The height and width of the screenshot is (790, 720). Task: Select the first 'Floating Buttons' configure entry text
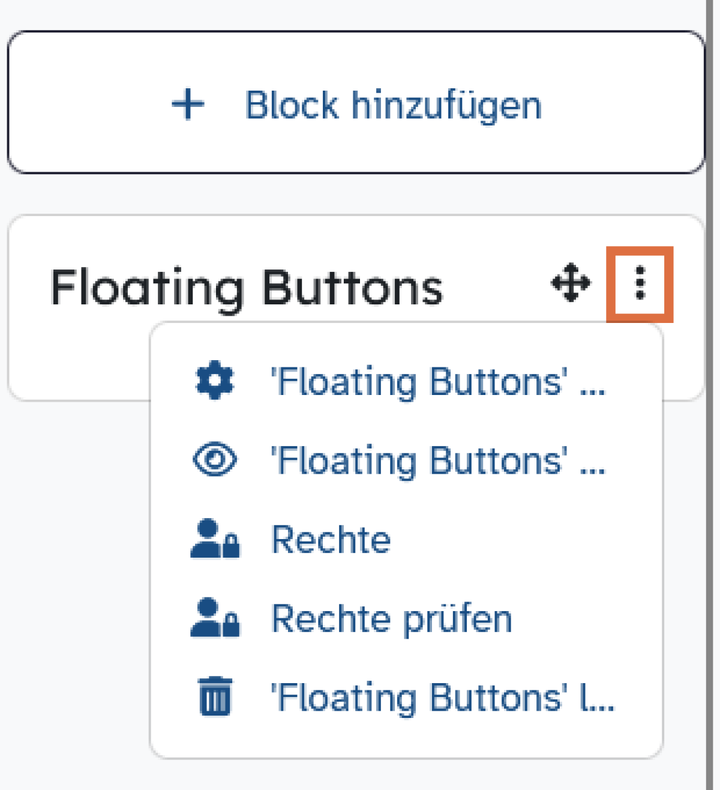click(438, 382)
